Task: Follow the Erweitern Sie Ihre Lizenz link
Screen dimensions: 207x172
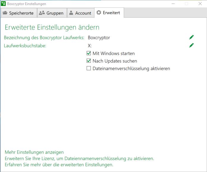Action: 79,158
